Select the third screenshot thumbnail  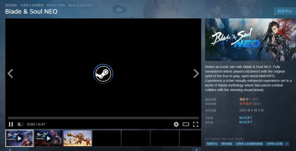[78, 138]
